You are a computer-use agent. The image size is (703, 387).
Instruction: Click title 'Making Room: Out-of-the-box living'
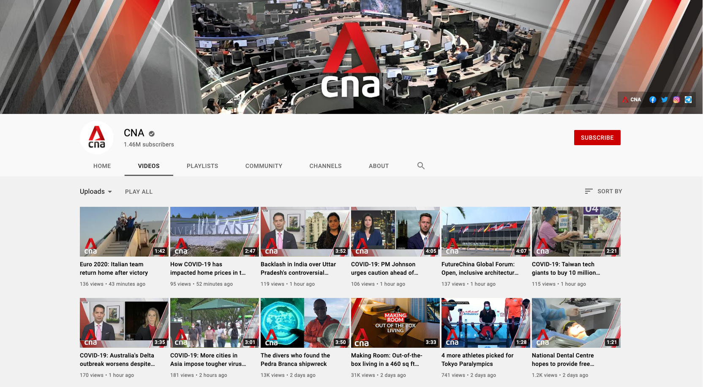point(387,360)
